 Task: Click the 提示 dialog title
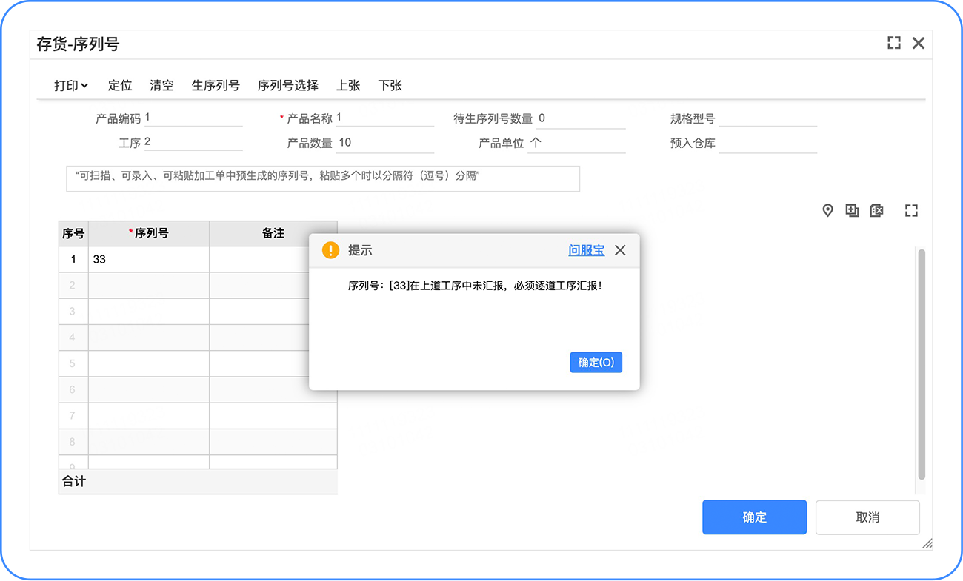click(360, 250)
